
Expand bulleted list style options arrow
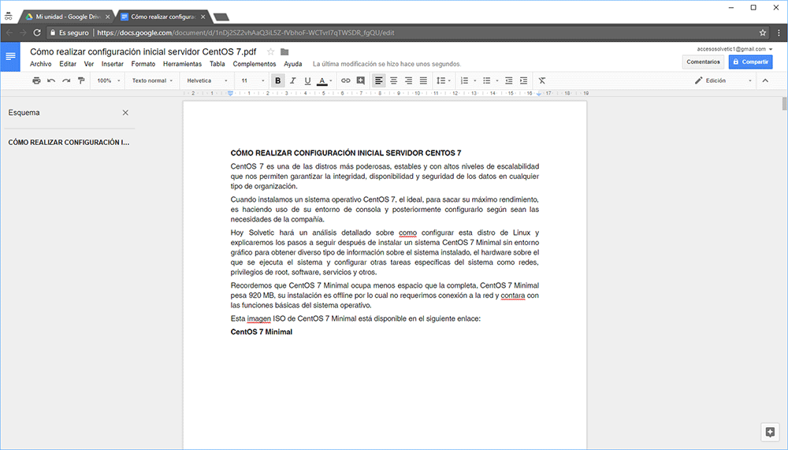point(497,80)
